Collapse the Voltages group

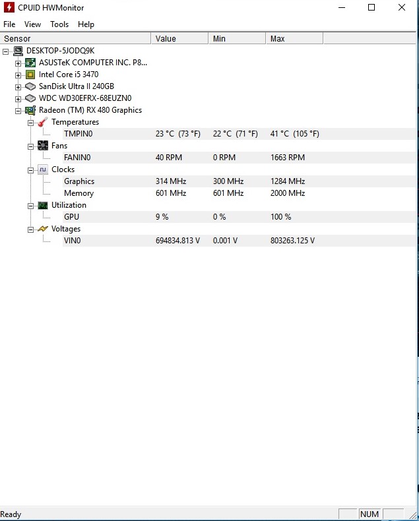pyautogui.click(x=30, y=230)
